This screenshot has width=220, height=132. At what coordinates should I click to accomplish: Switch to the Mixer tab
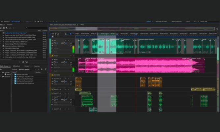click(x=82, y=25)
